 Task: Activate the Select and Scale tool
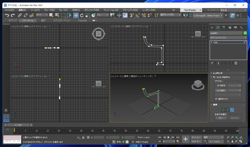pos(87,15)
